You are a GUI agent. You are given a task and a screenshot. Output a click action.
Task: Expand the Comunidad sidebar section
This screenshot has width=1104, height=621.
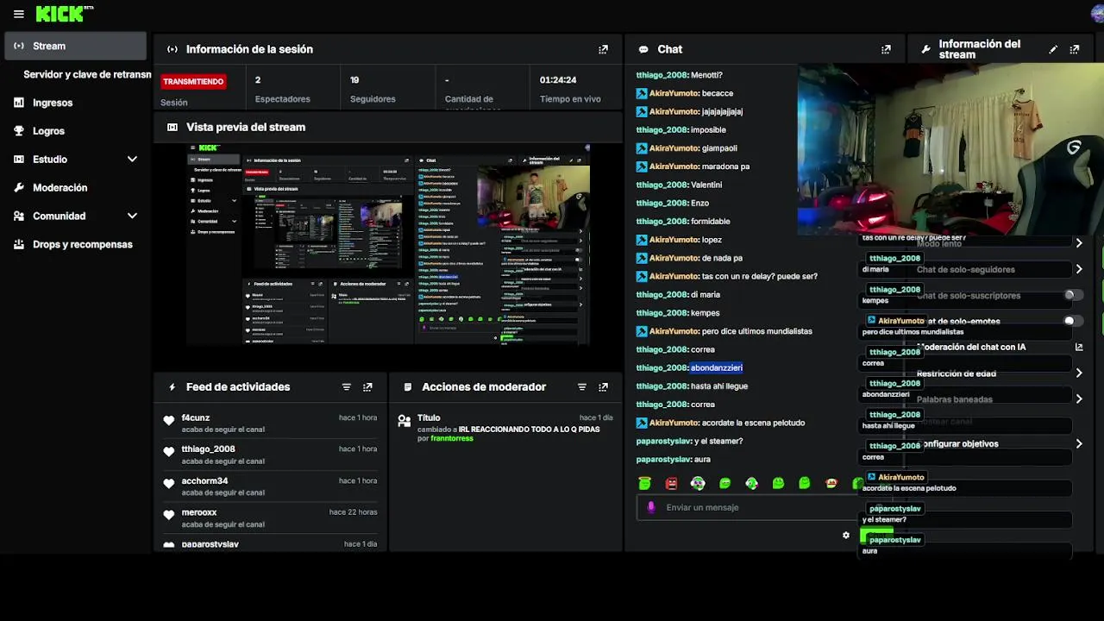[x=132, y=216]
